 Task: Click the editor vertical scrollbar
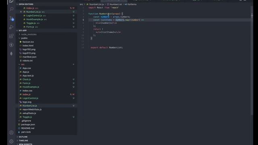pyautogui.click(x=252, y=61)
